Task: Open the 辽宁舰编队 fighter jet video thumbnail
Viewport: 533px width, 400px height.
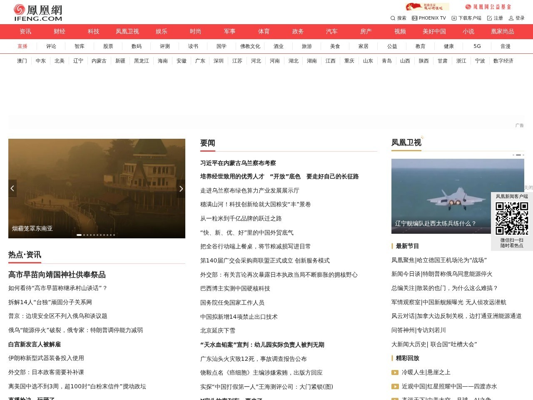Action: coord(458,196)
